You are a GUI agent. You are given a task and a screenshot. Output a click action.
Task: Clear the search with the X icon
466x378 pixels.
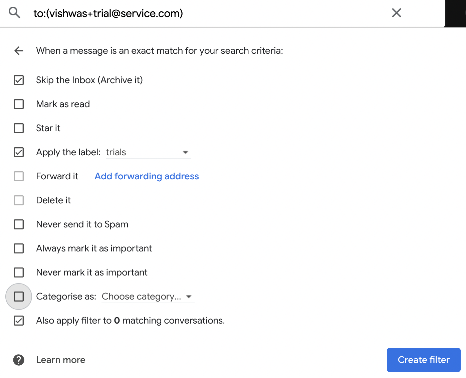click(396, 13)
